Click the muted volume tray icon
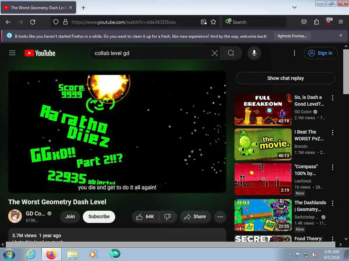This screenshot has width=349, height=261. point(315,255)
